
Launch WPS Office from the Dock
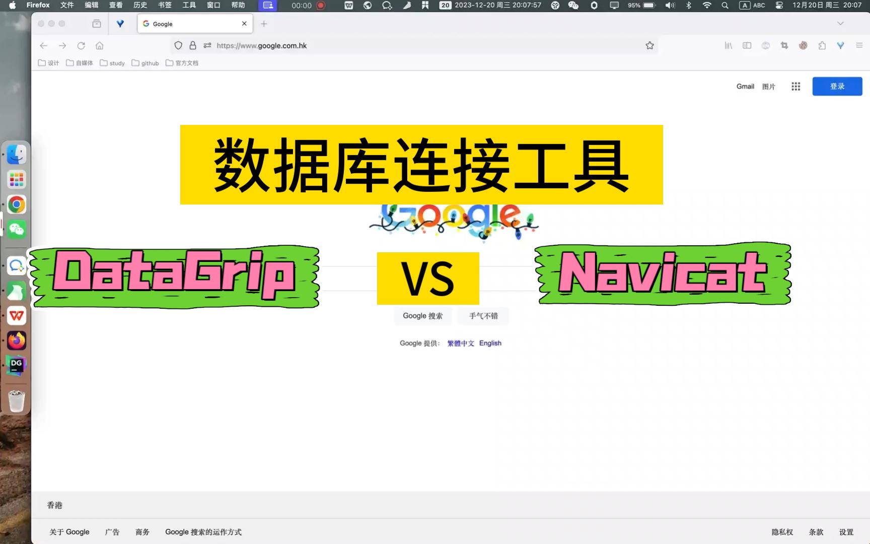(x=17, y=316)
